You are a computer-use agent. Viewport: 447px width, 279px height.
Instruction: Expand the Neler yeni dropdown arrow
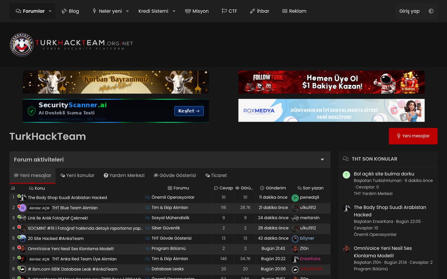pos(127,11)
